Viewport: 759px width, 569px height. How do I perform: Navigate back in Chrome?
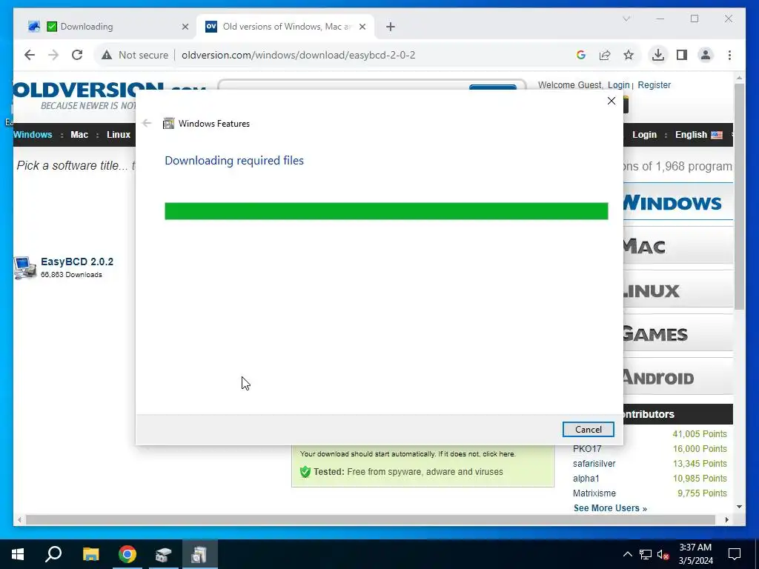click(x=30, y=55)
